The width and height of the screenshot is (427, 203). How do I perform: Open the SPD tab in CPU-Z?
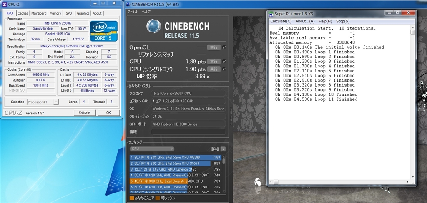tap(69, 13)
